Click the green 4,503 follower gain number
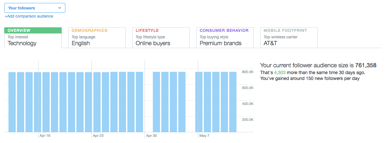386x143 pixels. coord(280,72)
